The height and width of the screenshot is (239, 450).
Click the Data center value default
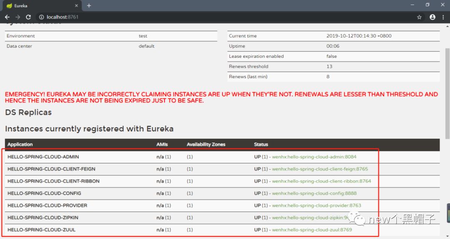click(146, 46)
